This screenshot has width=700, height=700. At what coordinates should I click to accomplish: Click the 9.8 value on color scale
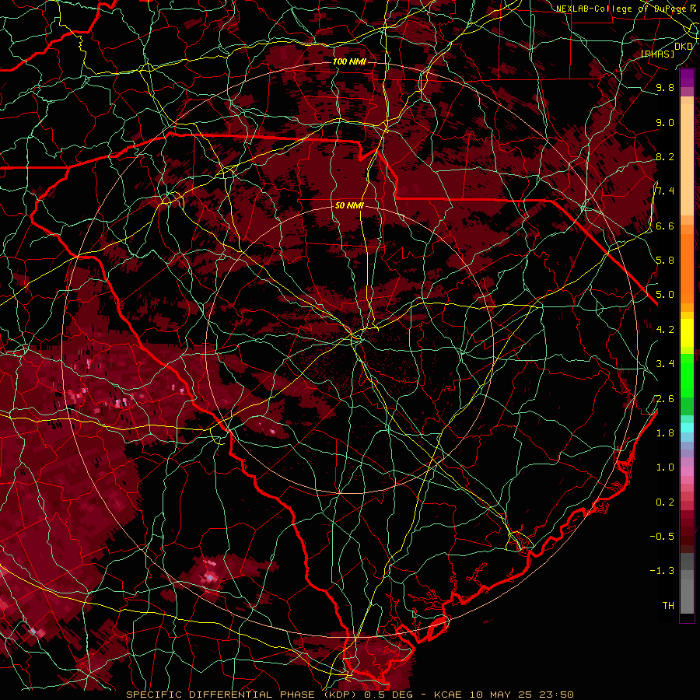(665, 87)
